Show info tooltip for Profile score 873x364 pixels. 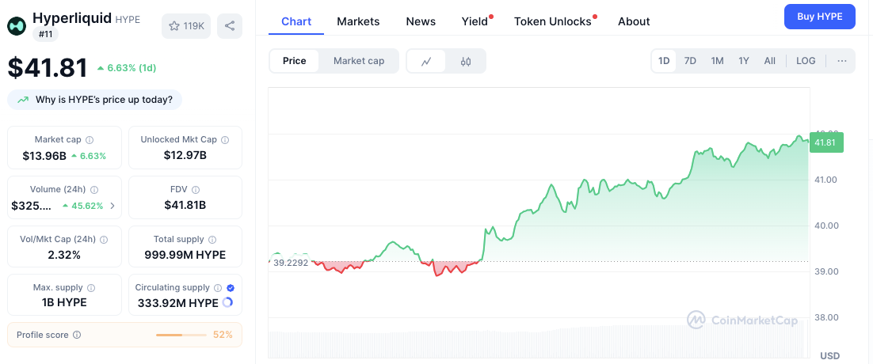(x=77, y=335)
